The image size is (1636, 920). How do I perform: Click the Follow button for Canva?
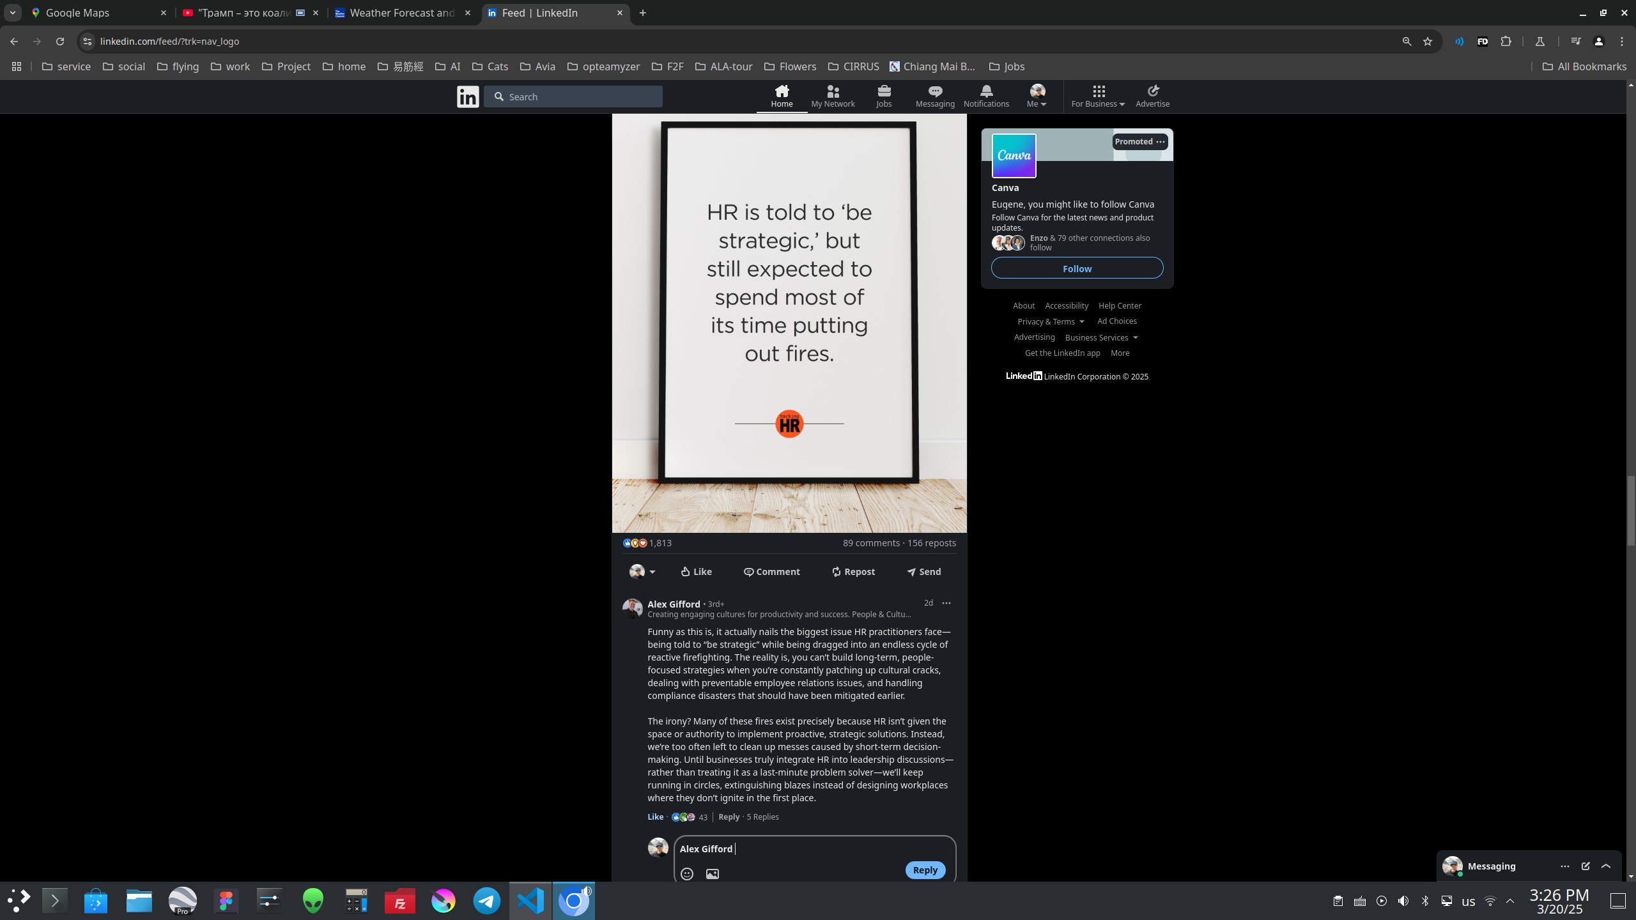pyautogui.click(x=1077, y=268)
